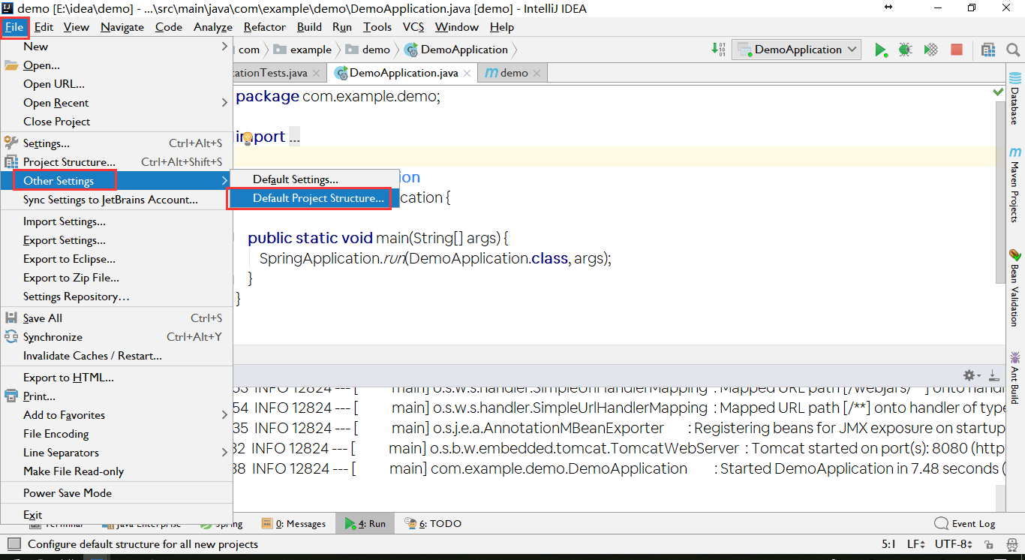This screenshot has height=560, width=1025.
Task: Choose Settings Repository menu item
Action: 116,297
